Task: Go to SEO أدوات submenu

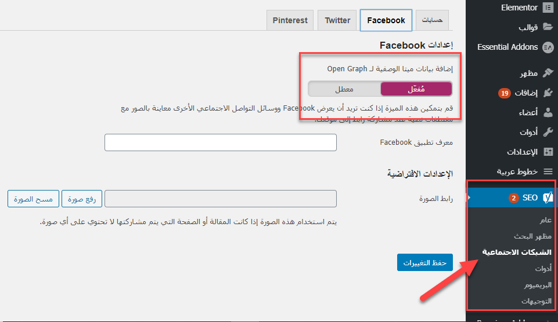Action: [543, 269]
